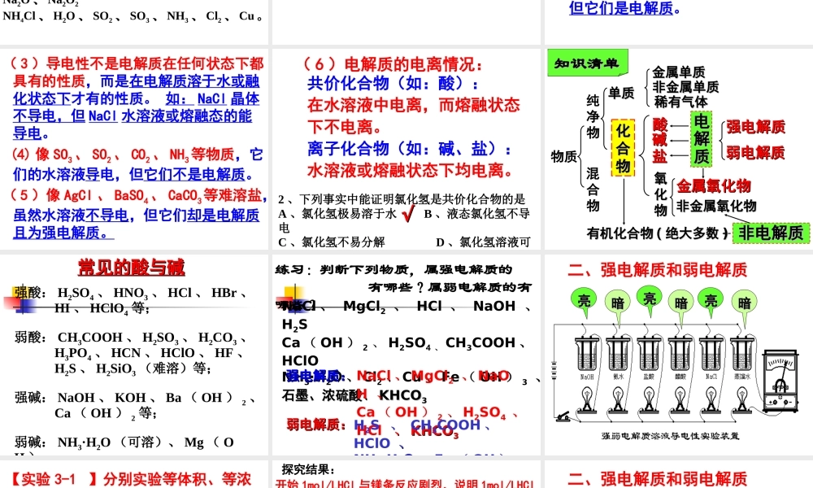Screen dimensions: 813x488
Task: Click the underlined phrase 它们不是电解质
Action: [x=194, y=174]
